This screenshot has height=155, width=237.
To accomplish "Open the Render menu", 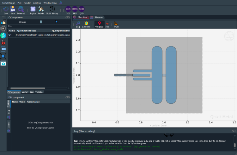I will 27,3.
